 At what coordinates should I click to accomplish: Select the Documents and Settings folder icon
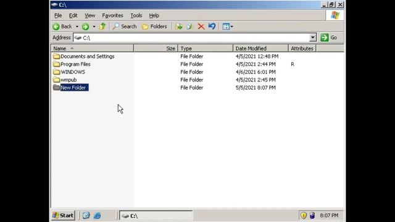coord(56,56)
